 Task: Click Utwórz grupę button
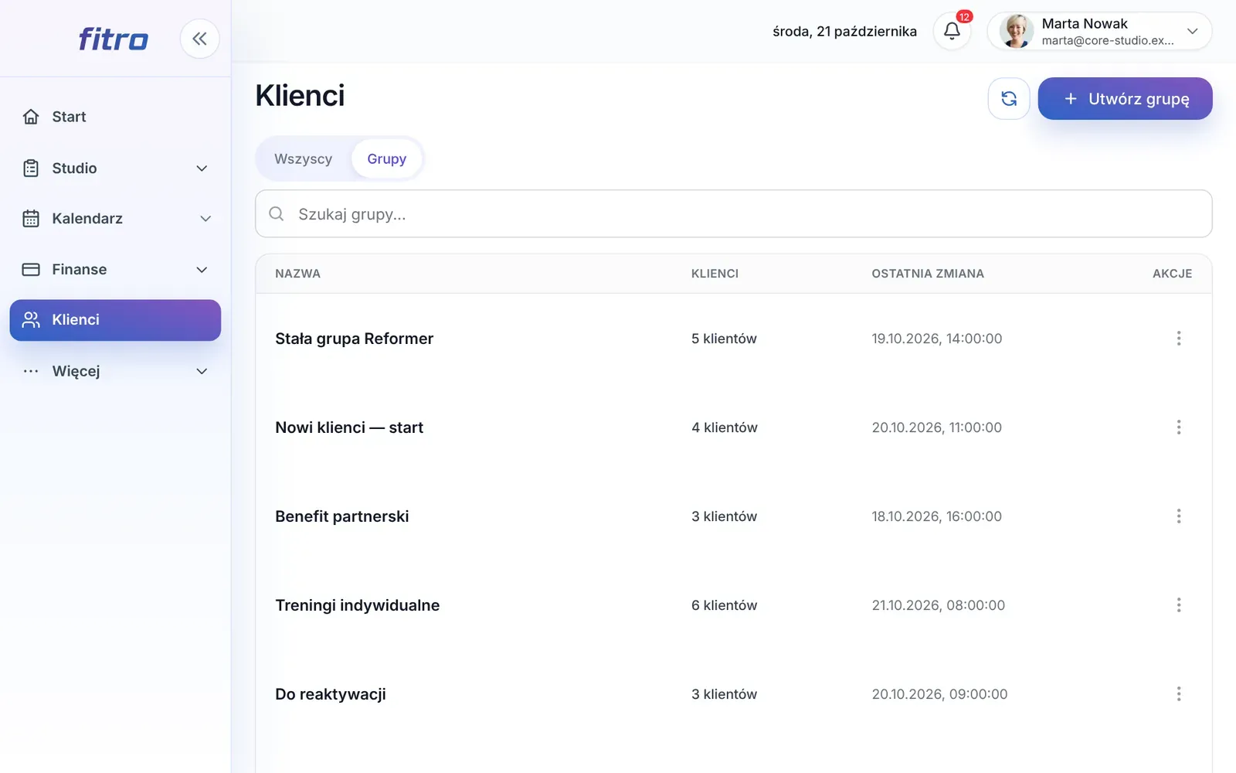[x=1125, y=98]
